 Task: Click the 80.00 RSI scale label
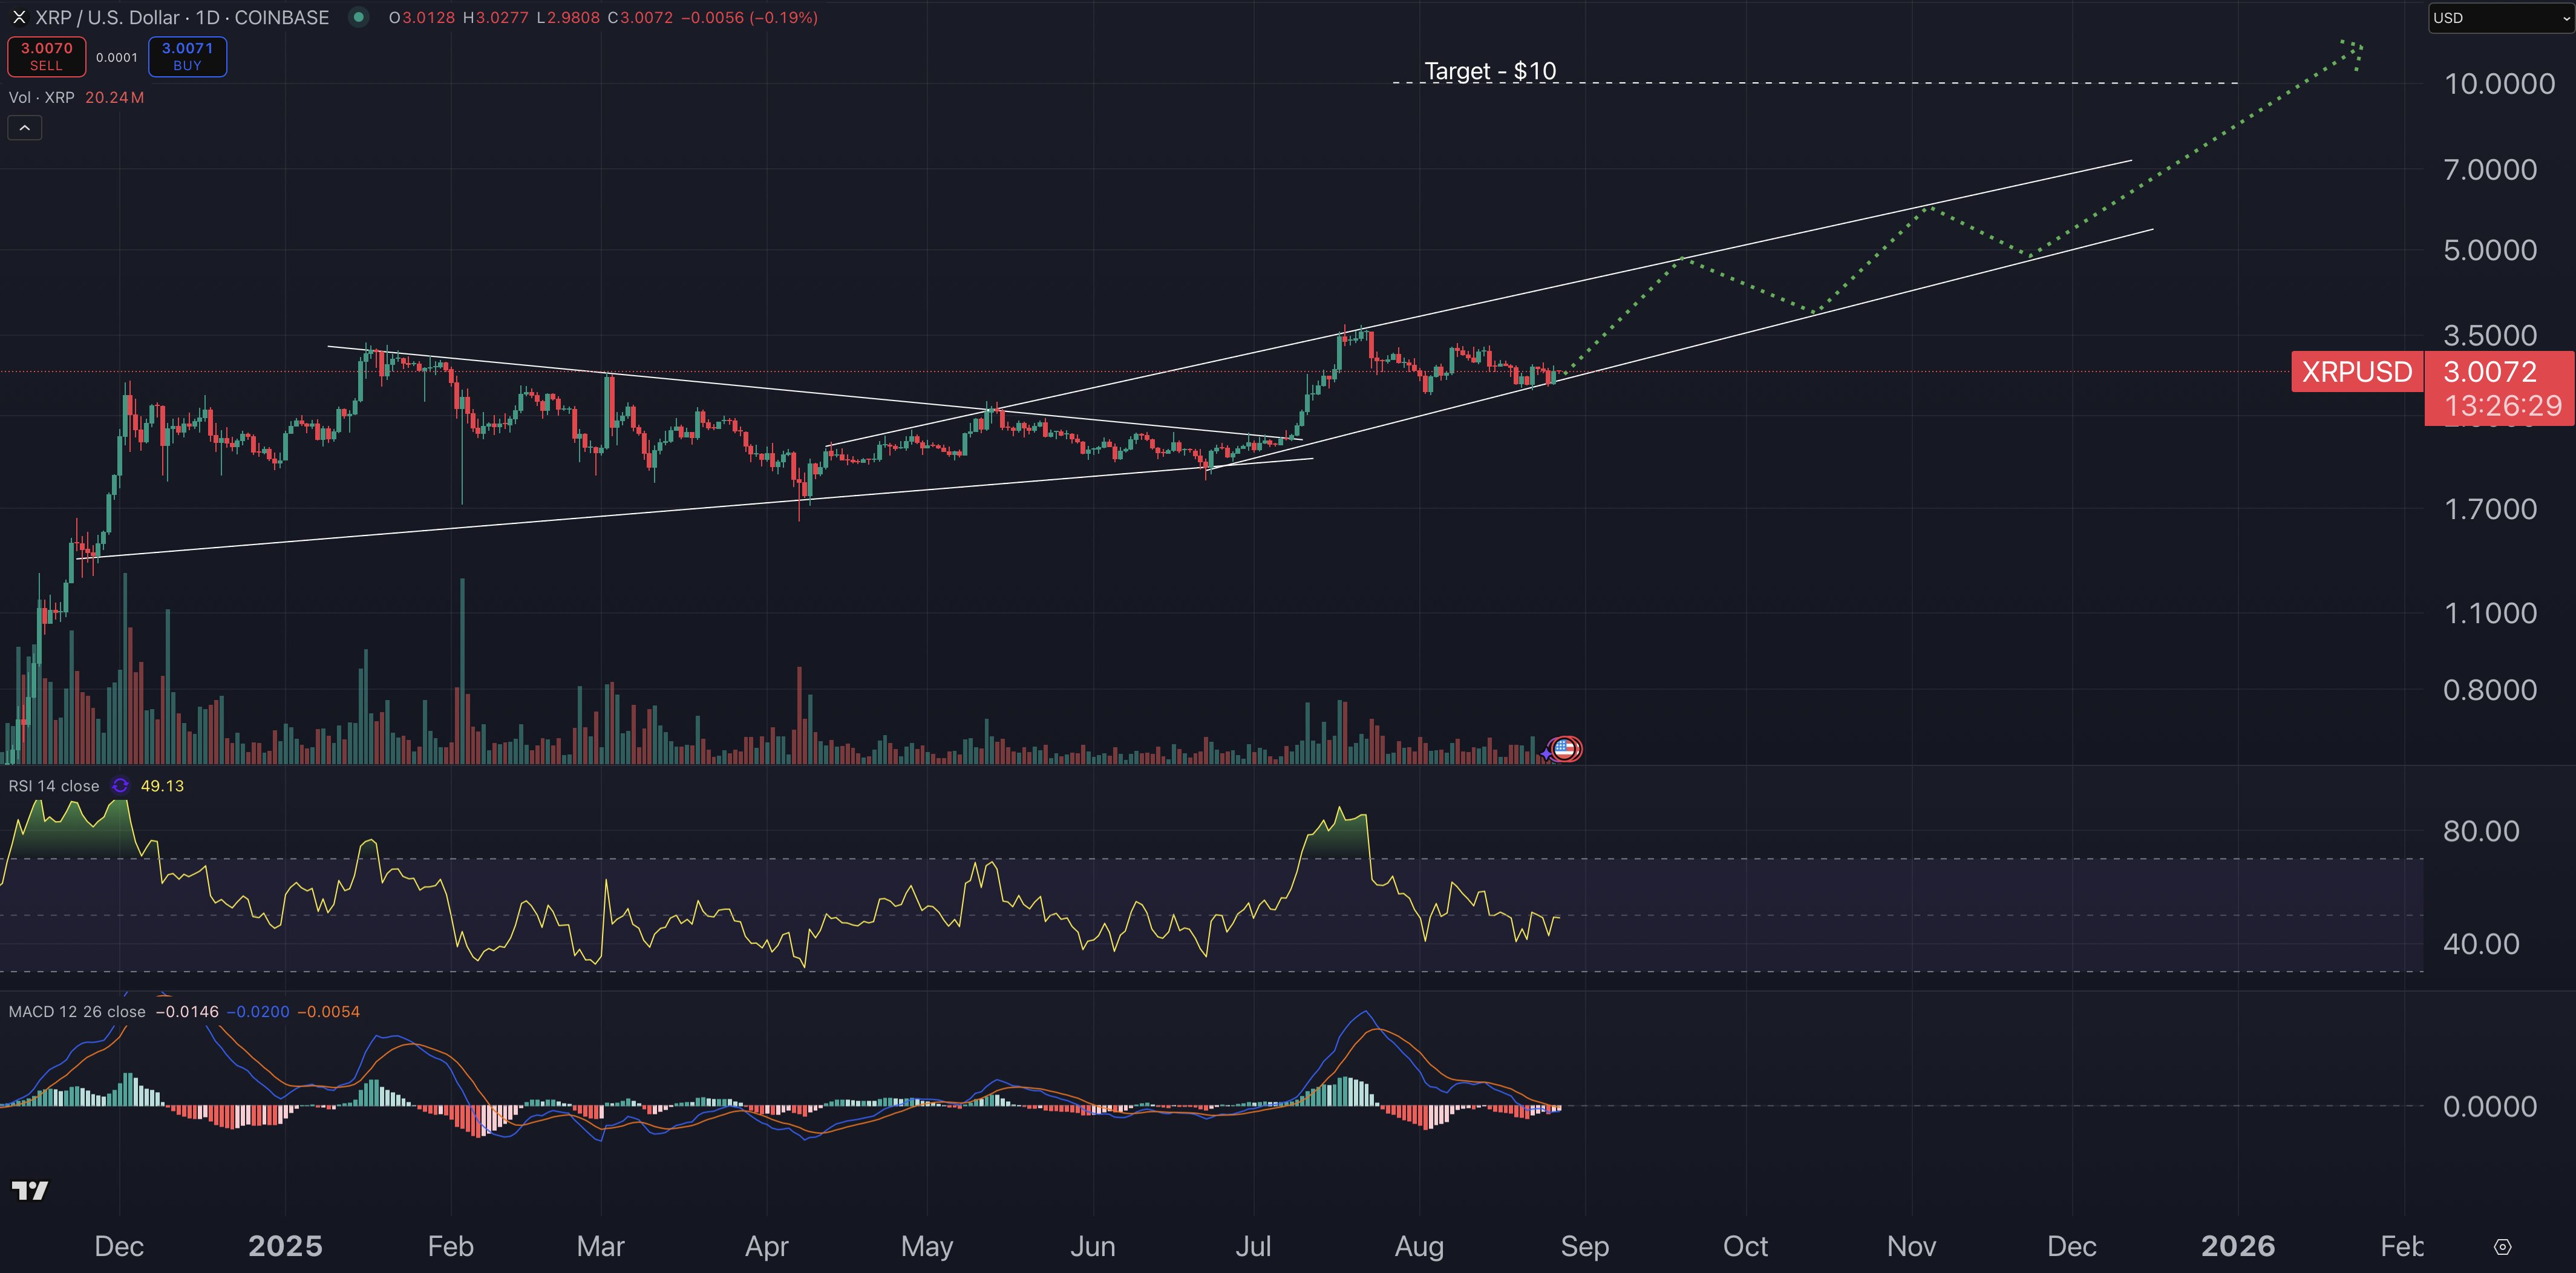[x=2481, y=831]
